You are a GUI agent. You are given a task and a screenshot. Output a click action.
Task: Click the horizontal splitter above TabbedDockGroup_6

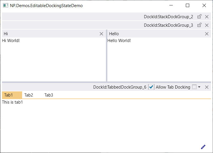tap(107, 82)
